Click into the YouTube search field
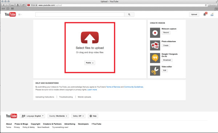Viewport: 218px width, 133px height. pos(80,15)
